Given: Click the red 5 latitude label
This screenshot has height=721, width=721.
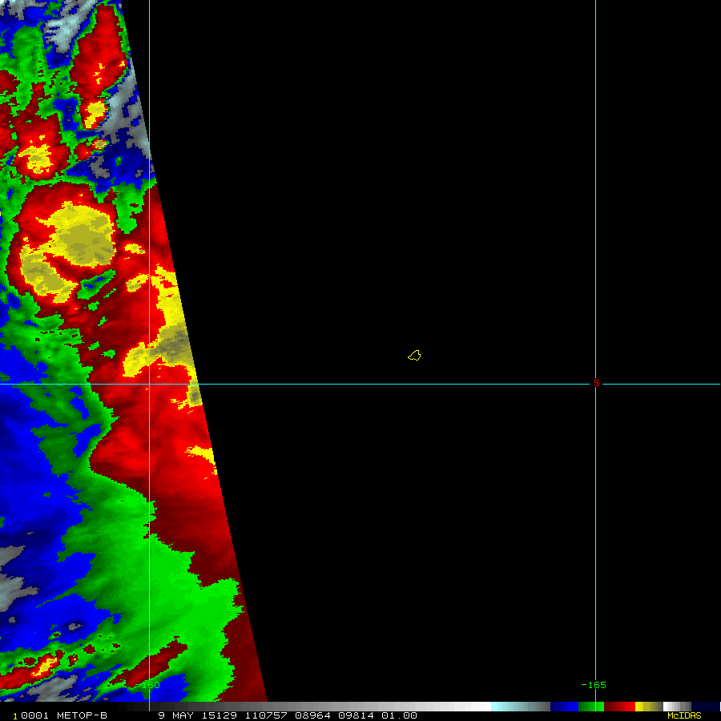Looking at the screenshot, I should tap(595, 383).
